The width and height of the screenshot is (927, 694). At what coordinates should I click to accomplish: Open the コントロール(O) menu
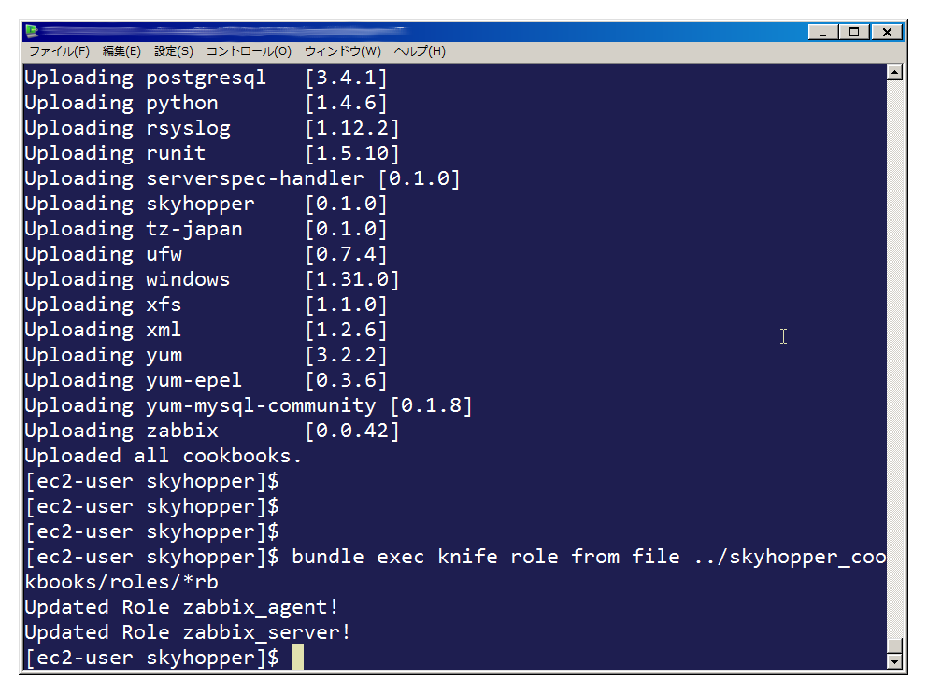(x=249, y=51)
